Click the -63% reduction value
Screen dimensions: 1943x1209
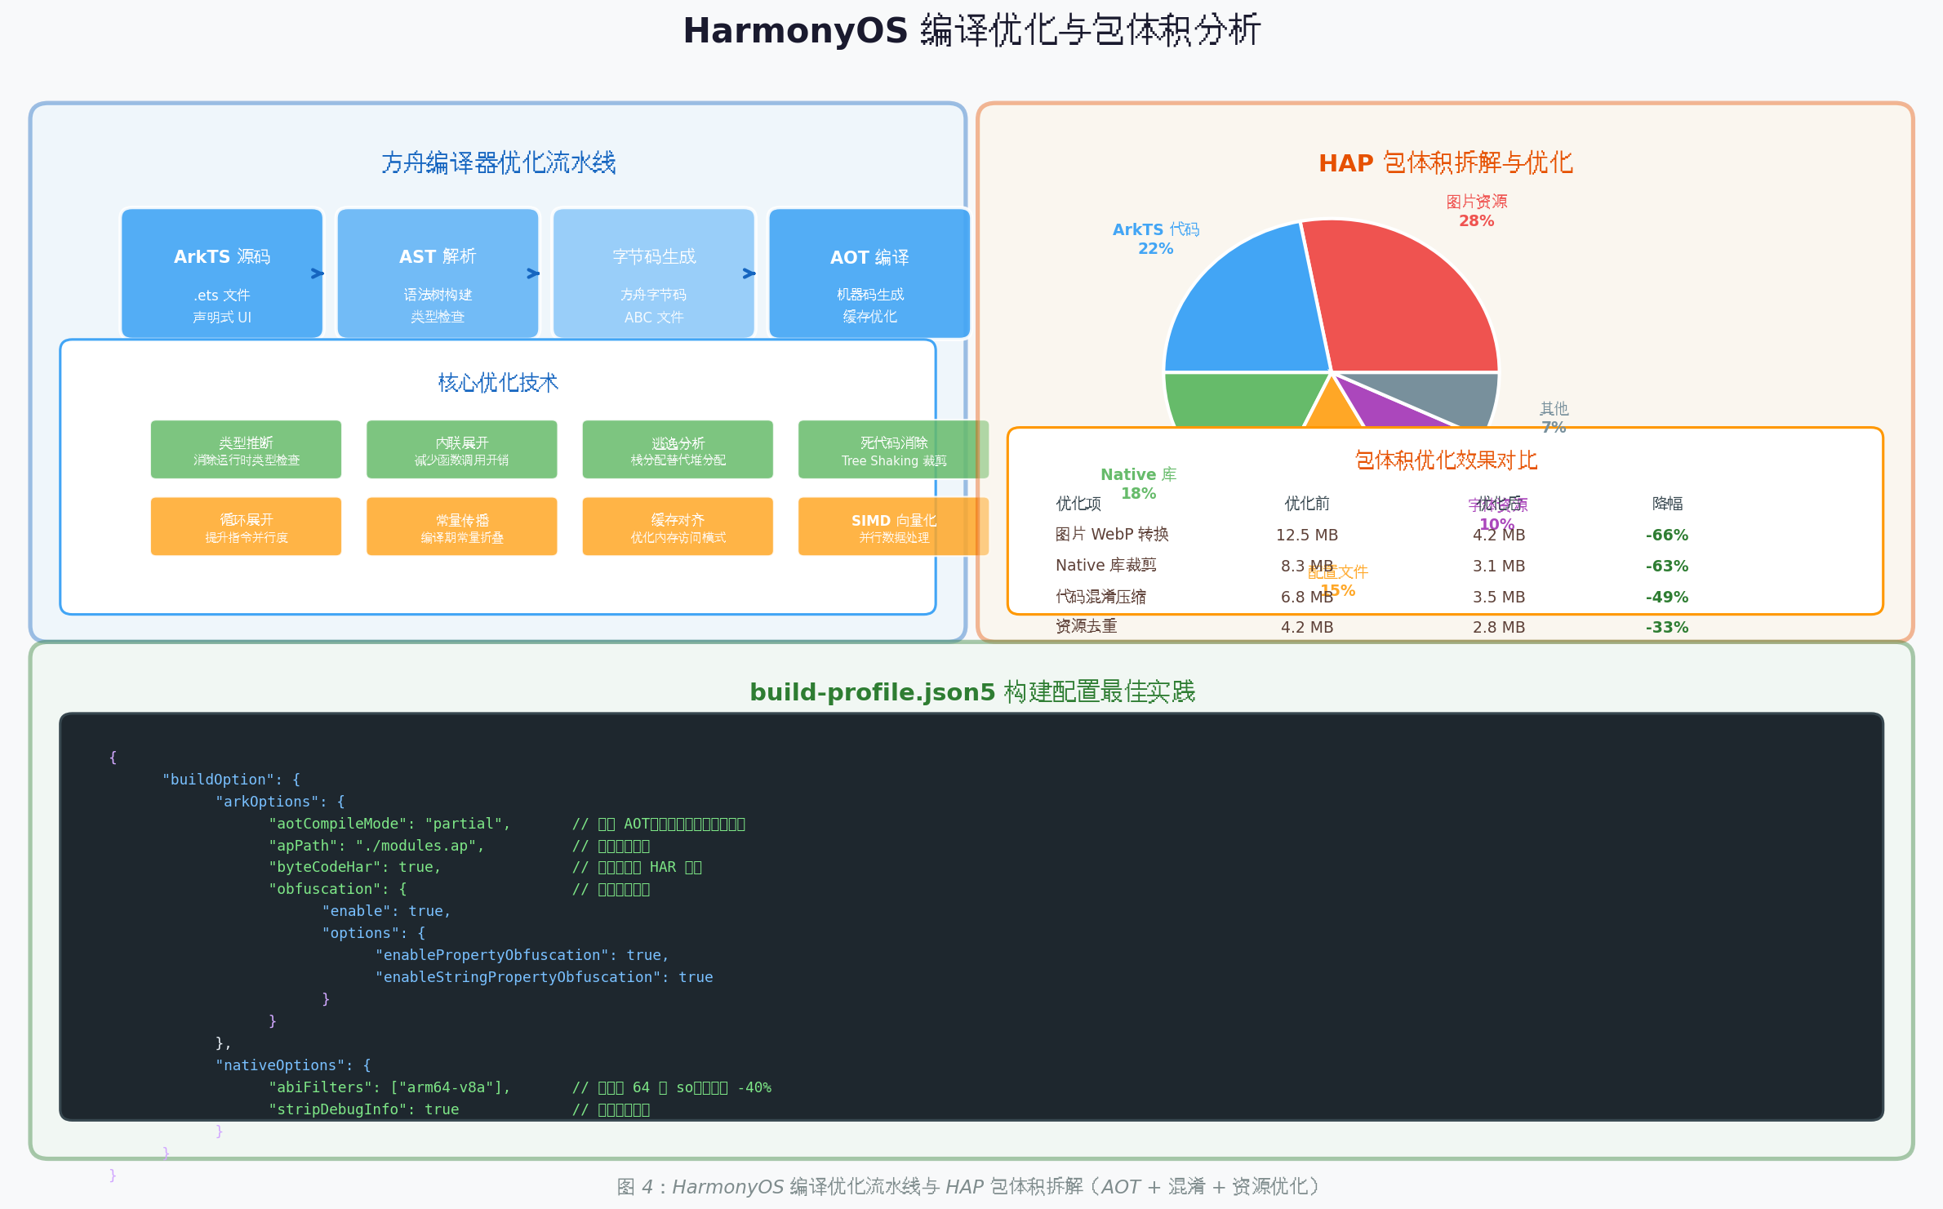pyautogui.click(x=1667, y=566)
